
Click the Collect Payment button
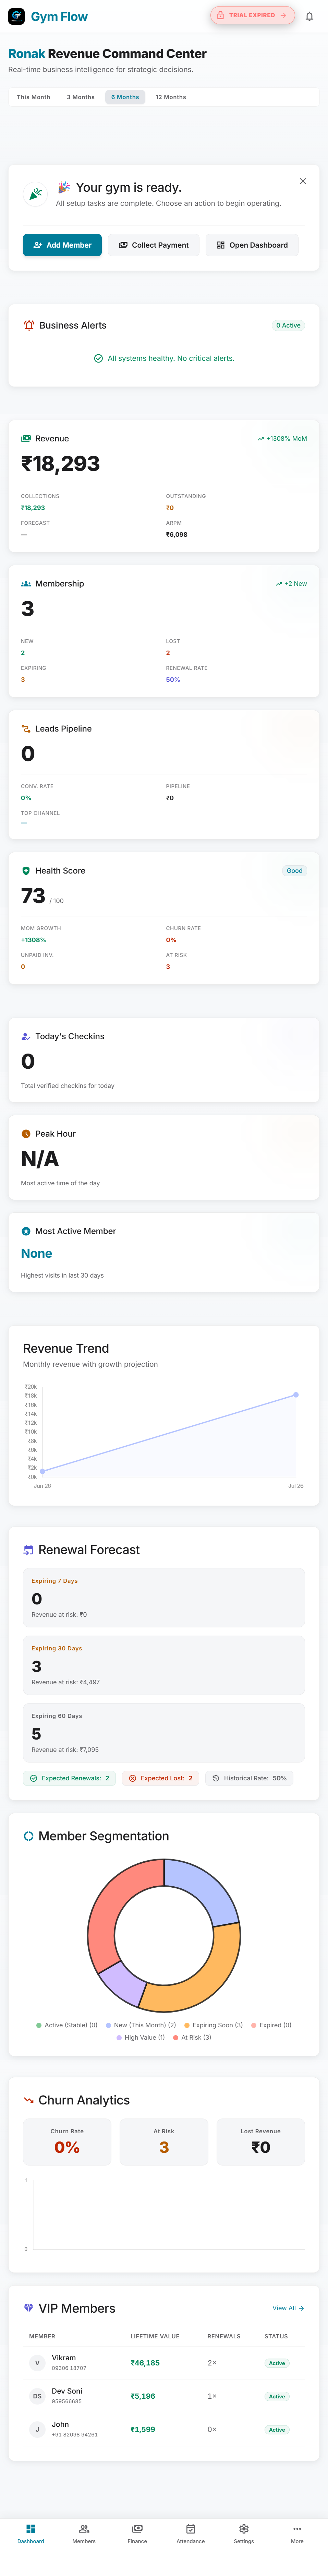click(154, 245)
